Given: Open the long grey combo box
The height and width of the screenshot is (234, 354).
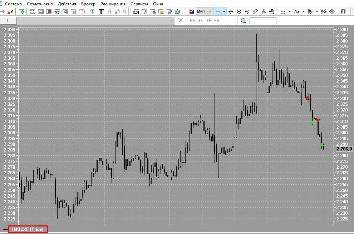Looking at the screenshot, I should 95,21.
